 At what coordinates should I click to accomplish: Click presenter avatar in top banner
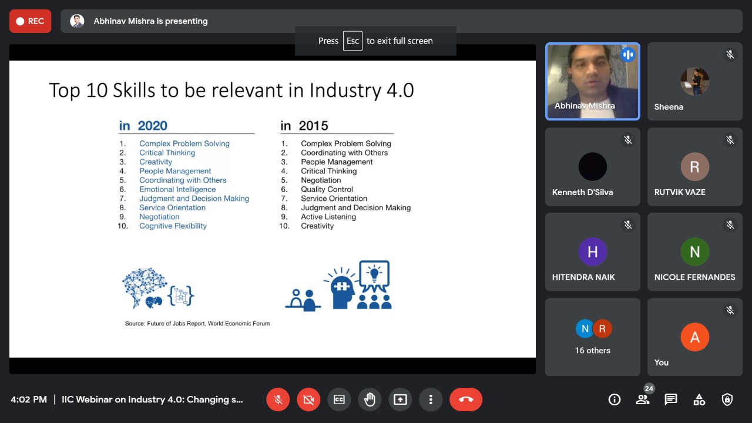point(77,21)
